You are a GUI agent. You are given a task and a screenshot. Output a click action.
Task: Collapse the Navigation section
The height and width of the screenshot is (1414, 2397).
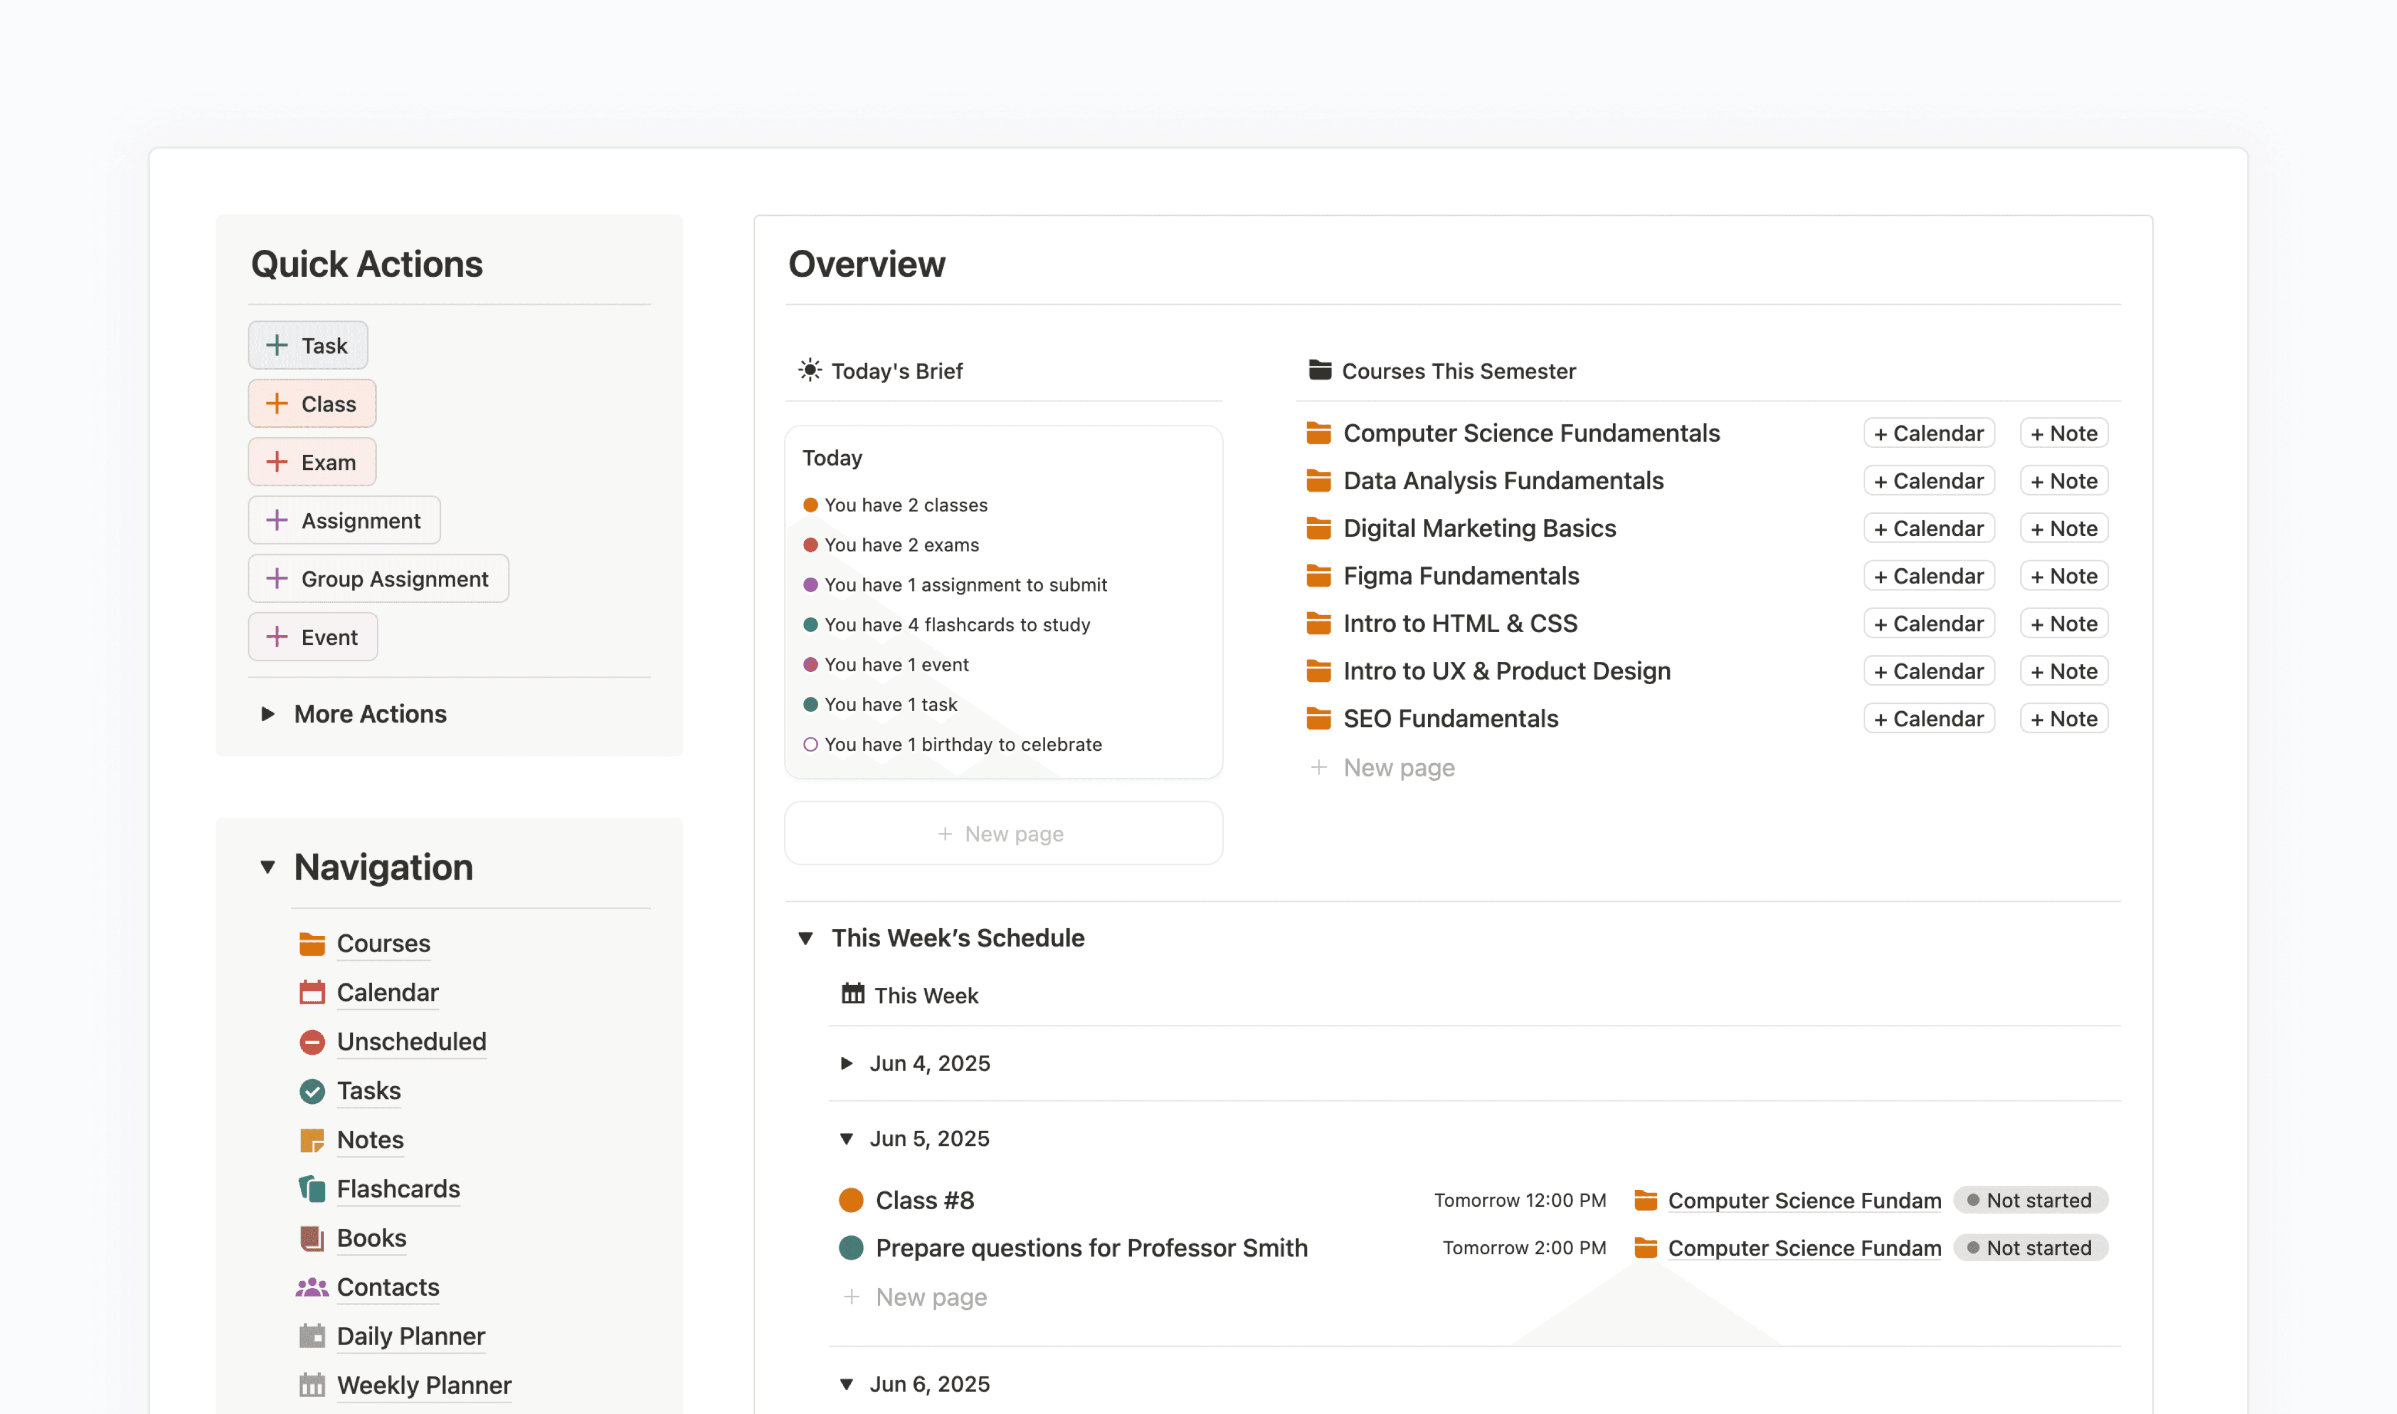[x=269, y=867]
